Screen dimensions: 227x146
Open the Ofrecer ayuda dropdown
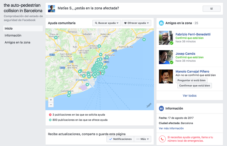tap(136, 23)
